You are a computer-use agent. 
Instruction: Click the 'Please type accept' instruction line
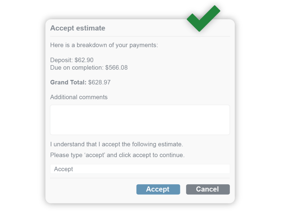click(x=117, y=155)
